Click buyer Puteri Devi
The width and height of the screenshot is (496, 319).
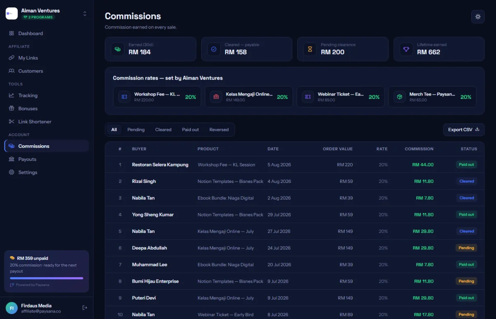point(144,298)
